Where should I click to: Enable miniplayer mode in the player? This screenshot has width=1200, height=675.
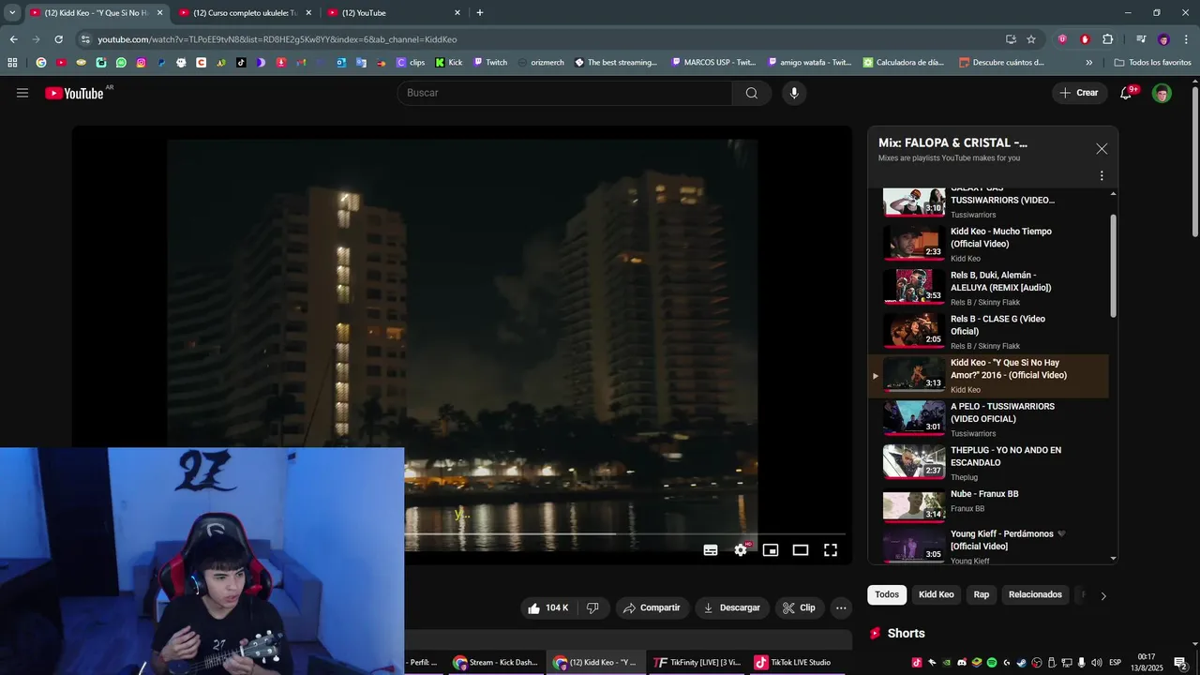pyautogui.click(x=771, y=550)
